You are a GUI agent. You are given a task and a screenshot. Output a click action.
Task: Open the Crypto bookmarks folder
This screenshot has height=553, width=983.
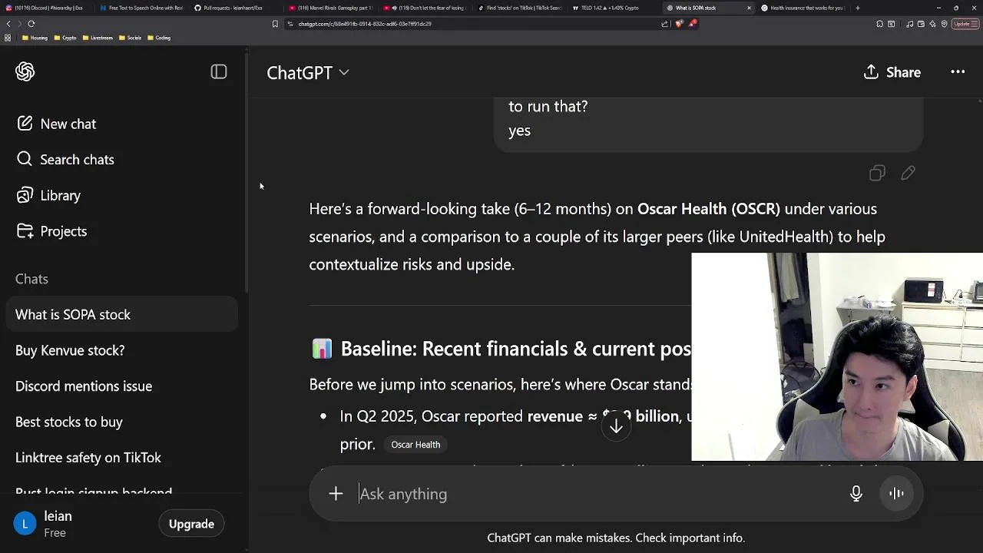[66, 38]
